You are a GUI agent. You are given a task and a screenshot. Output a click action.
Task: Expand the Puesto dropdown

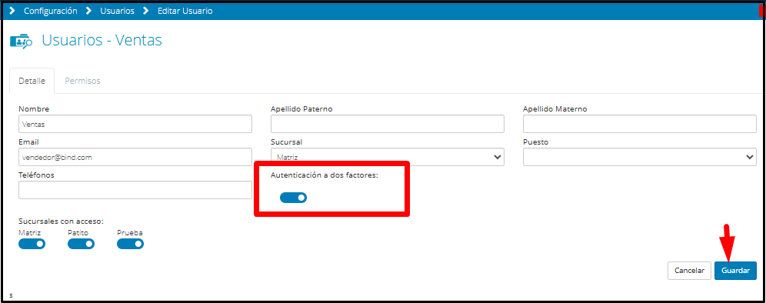coord(639,157)
